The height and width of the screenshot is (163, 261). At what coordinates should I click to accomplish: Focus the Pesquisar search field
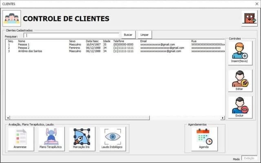[71, 35]
